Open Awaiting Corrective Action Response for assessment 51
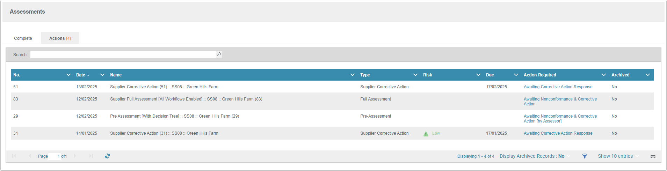This screenshot has height=171, width=667. [558, 87]
